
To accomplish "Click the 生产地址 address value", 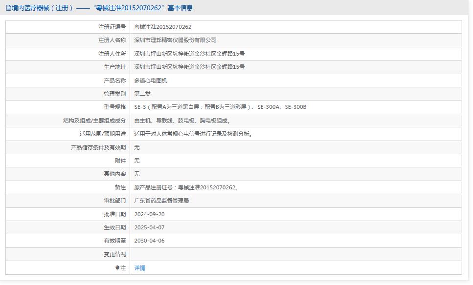I will click(x=189, y=67).
